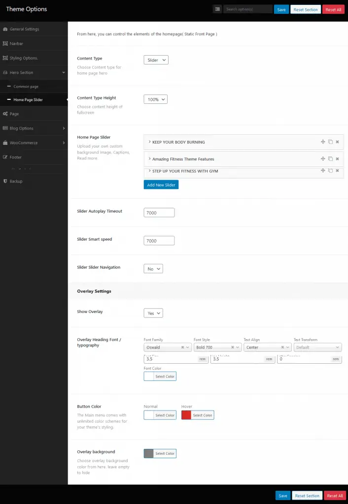Expand the WooCommerce submenu arrow
The height and width of the screenshot is (504, 348).
click(x=64, y=143)
